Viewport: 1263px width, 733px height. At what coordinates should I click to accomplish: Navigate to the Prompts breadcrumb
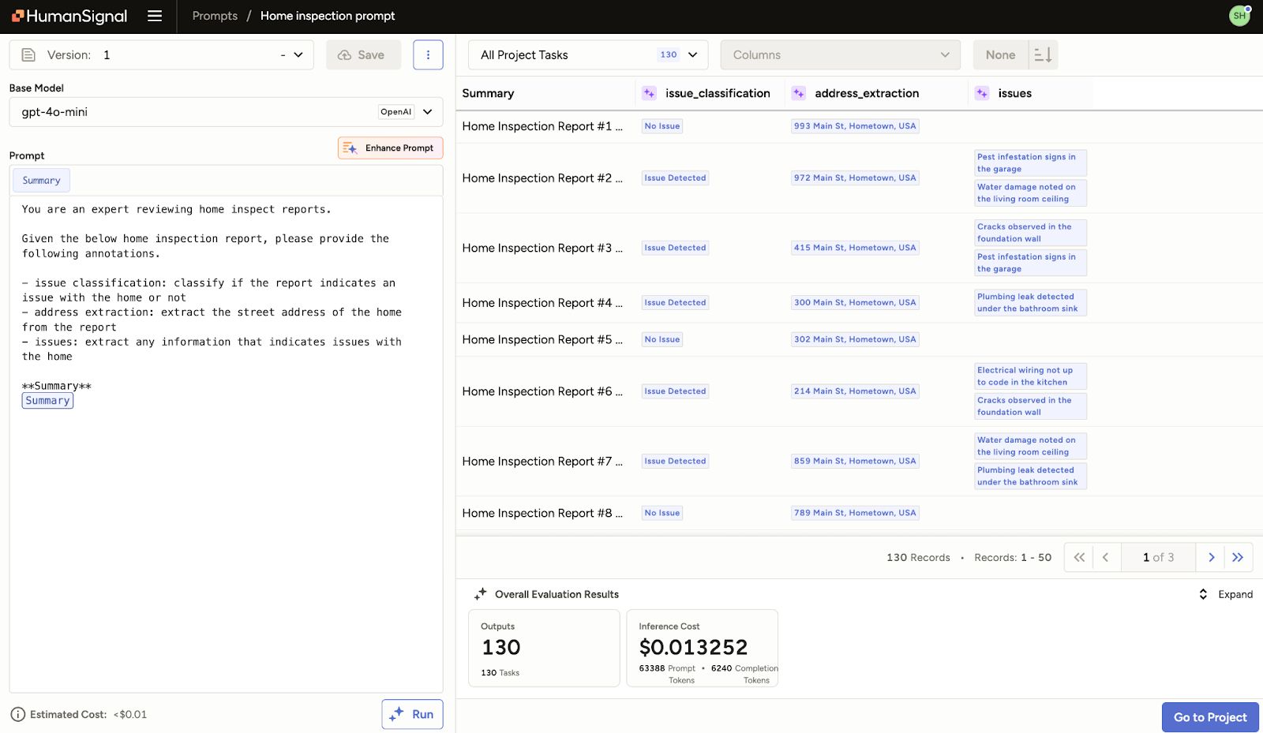(x=215, y=16)
